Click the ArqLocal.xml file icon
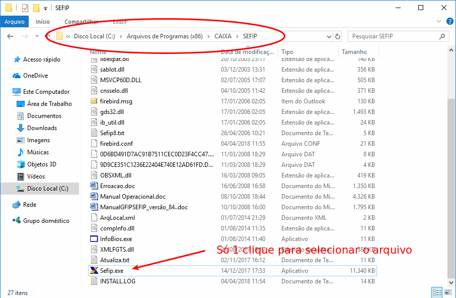The width and height of the screenshot is (456, 298). [94, 218]
